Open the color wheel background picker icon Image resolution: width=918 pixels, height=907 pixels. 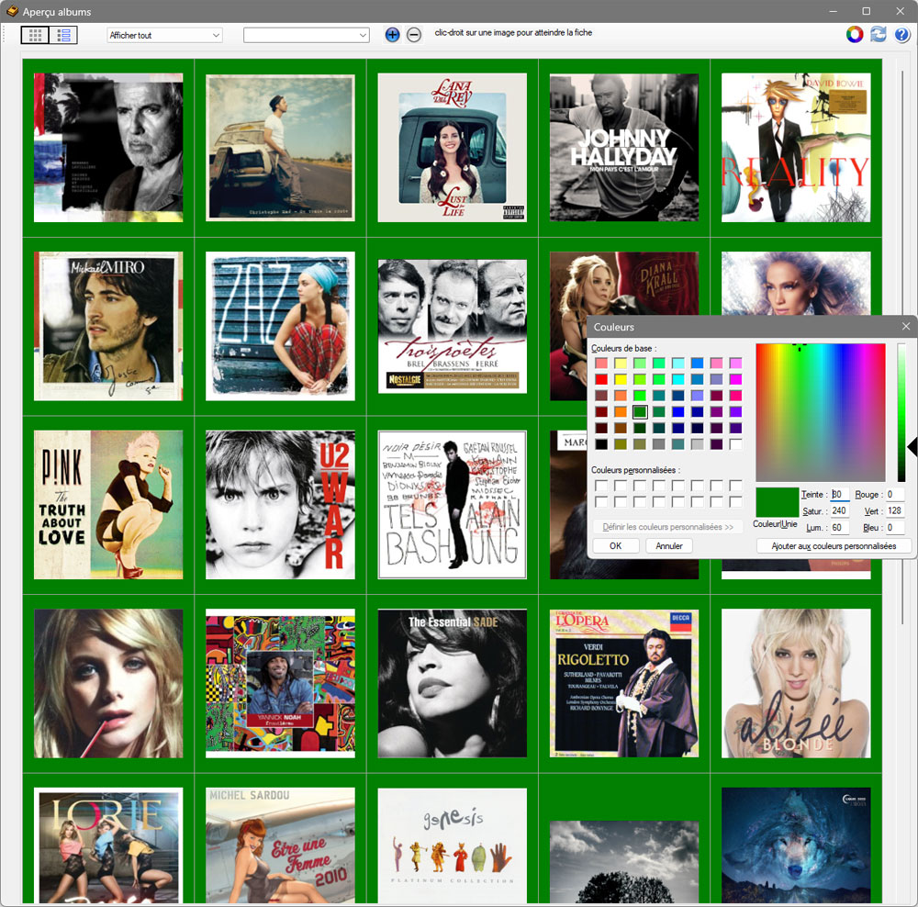855,35
